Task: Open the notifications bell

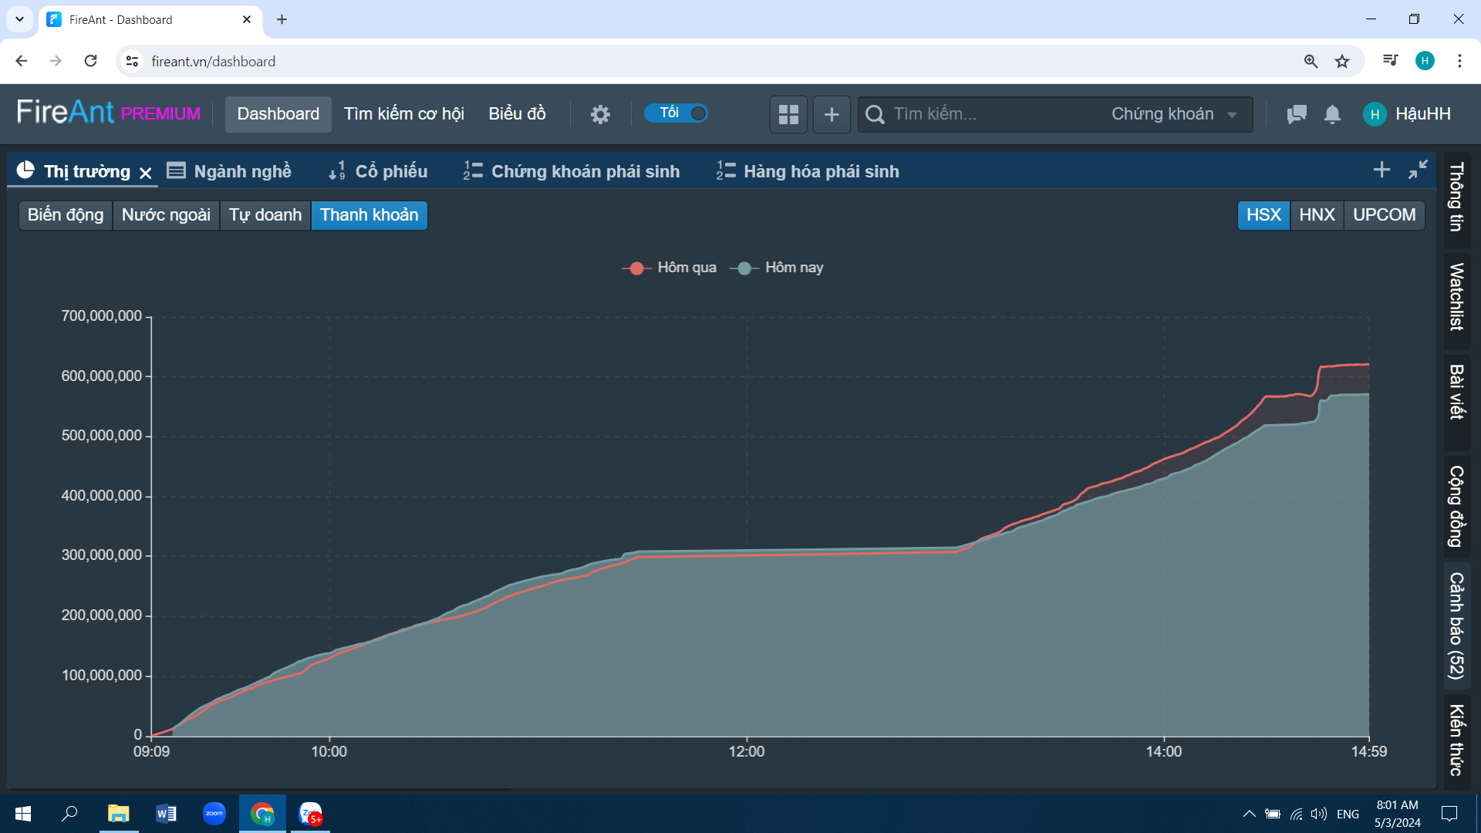Action: click(1332, 114)
